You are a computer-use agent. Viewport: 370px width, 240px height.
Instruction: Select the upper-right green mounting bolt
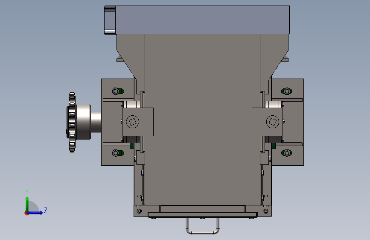tap(287, 91)
